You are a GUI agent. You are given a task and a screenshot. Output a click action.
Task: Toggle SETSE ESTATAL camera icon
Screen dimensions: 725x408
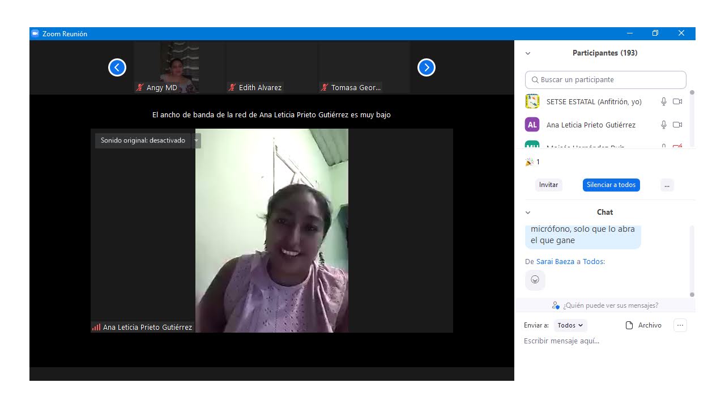coord(677,101)
